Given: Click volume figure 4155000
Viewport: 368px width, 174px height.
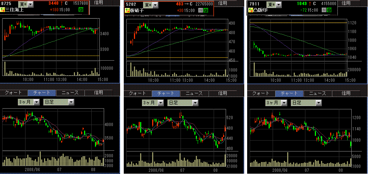Looking at the screenshot, I should 329,4.
